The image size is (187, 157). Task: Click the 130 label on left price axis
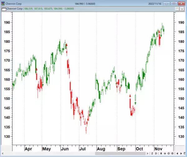click(7, 136)
